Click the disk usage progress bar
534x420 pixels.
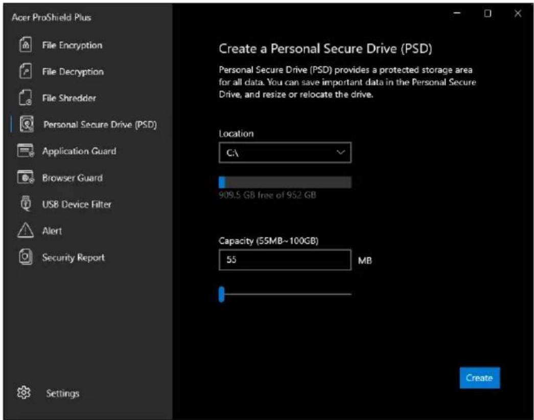(285, 182)
